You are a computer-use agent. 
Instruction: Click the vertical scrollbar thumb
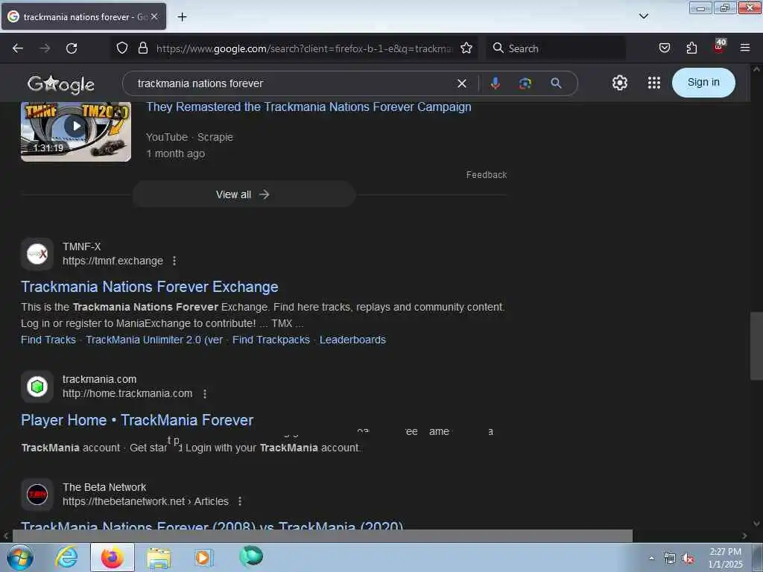pyautogui.click(x=756, y=346)
